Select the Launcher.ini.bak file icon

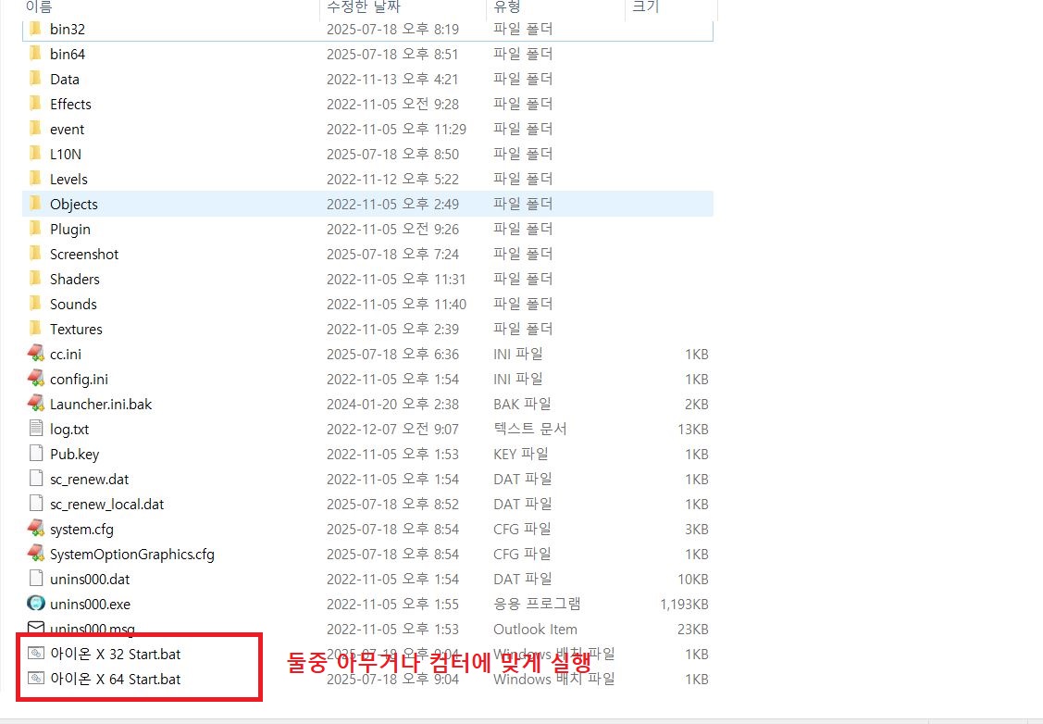click(x=36, y=404)
